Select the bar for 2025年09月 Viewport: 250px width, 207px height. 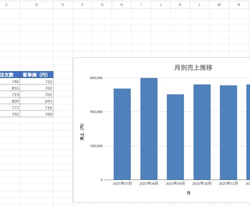(176, 137)
